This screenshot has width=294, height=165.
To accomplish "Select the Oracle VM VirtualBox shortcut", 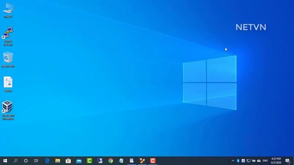I will [x=8, y=110].
